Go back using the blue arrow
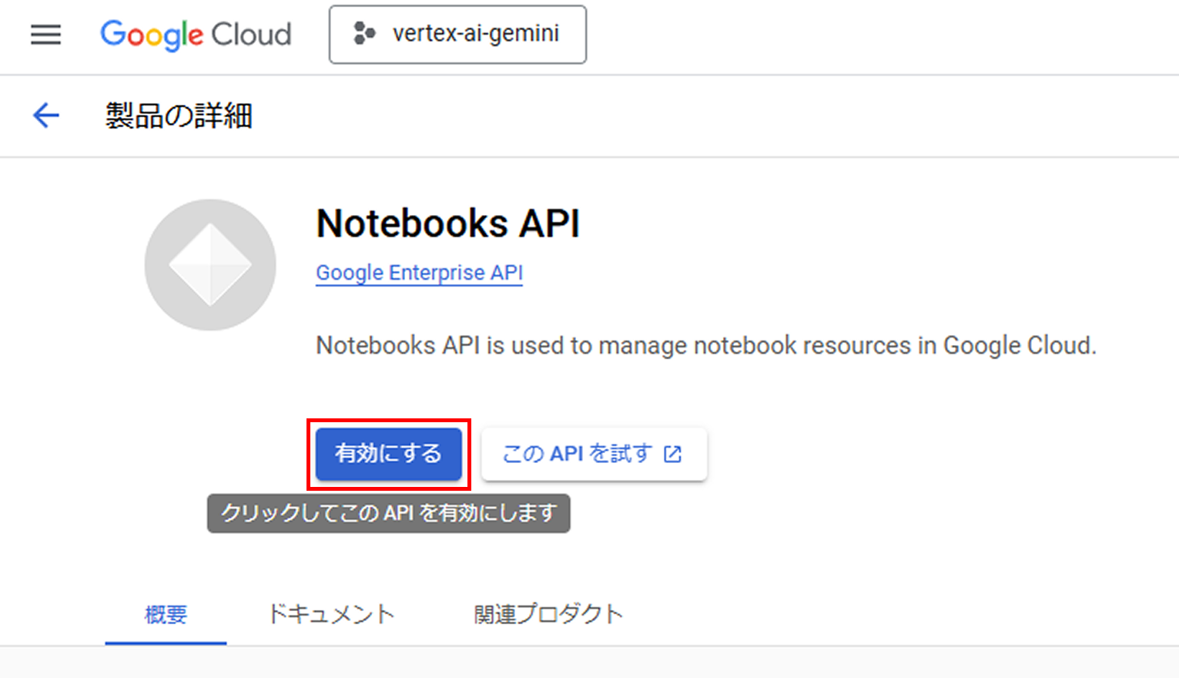The width and height of the screenshot is (1179, 678). tap(46, 116)
